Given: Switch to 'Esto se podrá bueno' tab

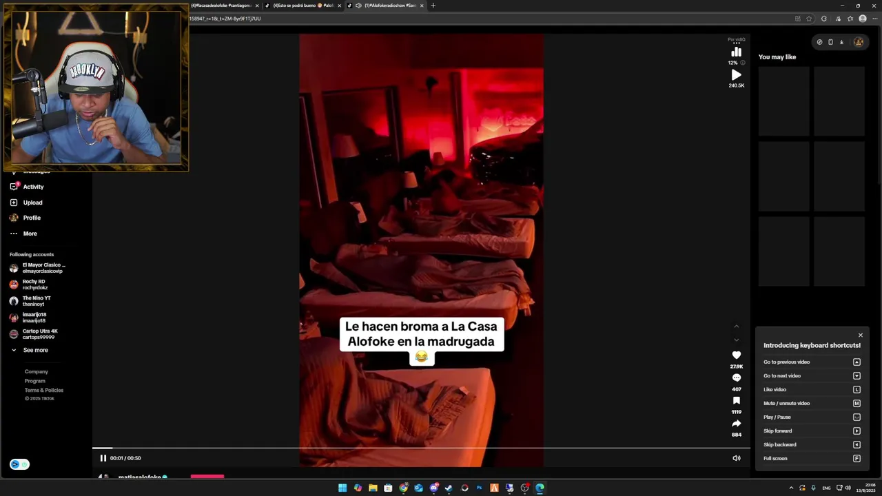Looking at the screenshot, I should click(x=303, y=6).
